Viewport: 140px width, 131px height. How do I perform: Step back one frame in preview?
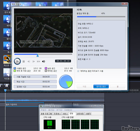tap(29, 61)
